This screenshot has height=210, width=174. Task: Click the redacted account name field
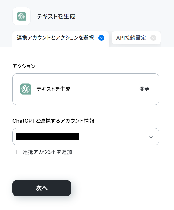coord(48,137)
